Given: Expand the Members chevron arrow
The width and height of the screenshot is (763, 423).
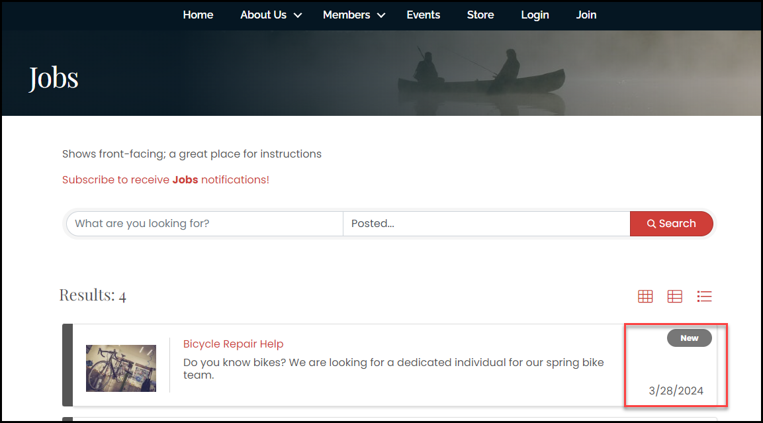Looking at the screenshot, I should [381, 15].
